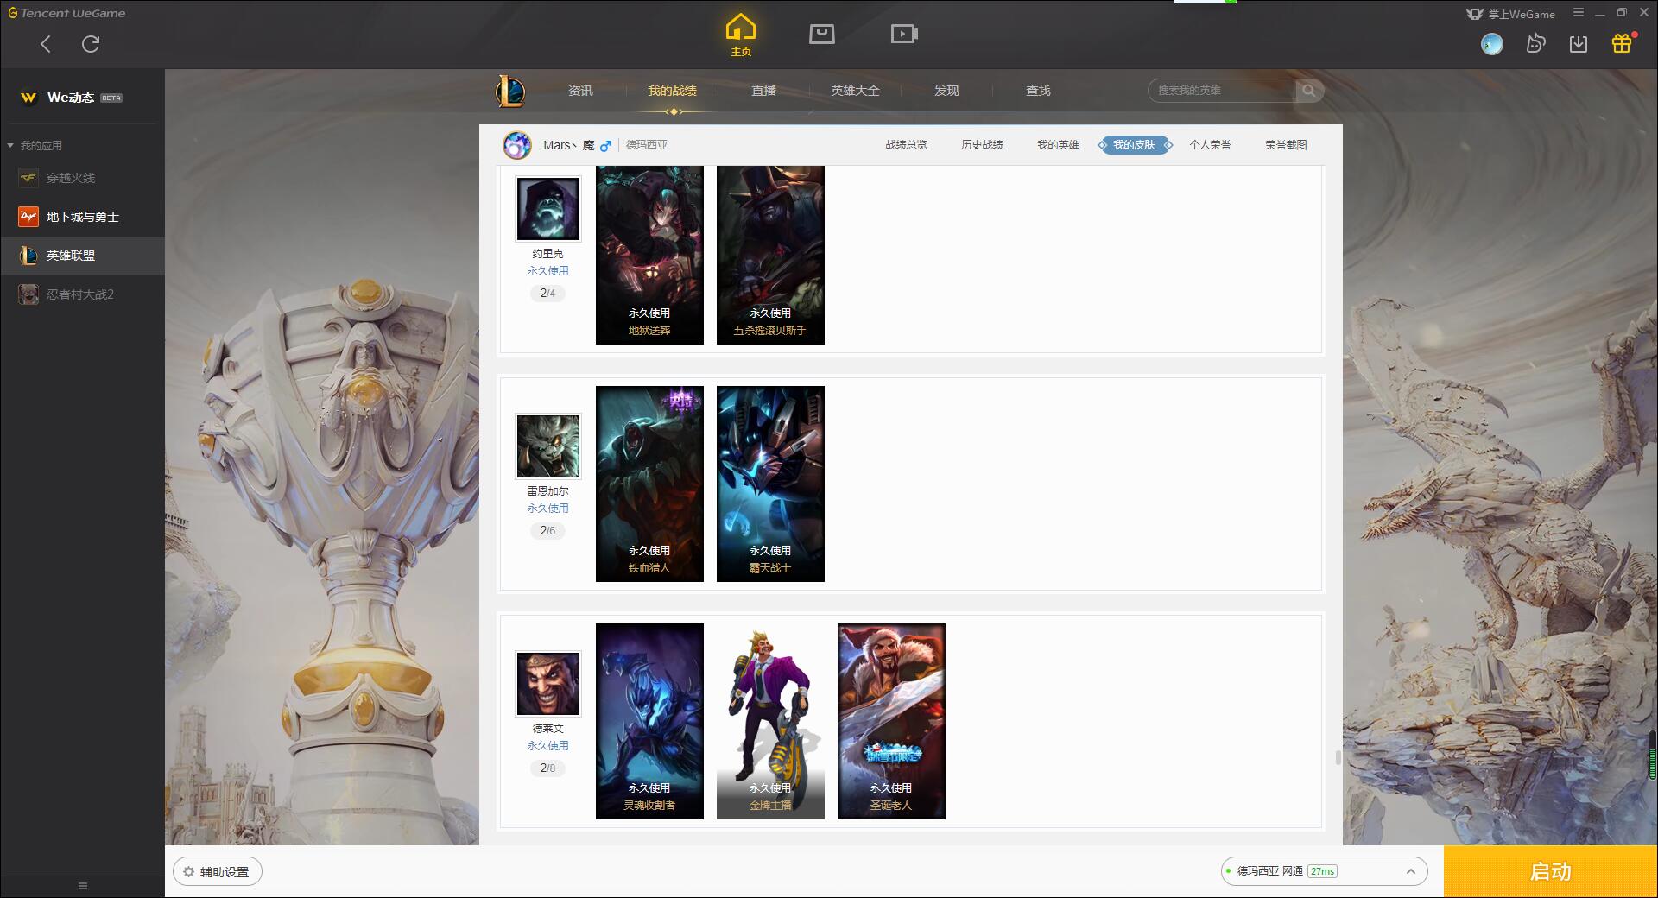The width and height of the screenshot is (1658, 898).
Task: Open the friends/share icon next to avatar
Action: click(1535, 43)
